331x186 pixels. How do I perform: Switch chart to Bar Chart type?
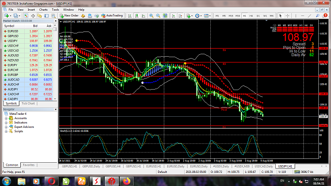[130, 15]
